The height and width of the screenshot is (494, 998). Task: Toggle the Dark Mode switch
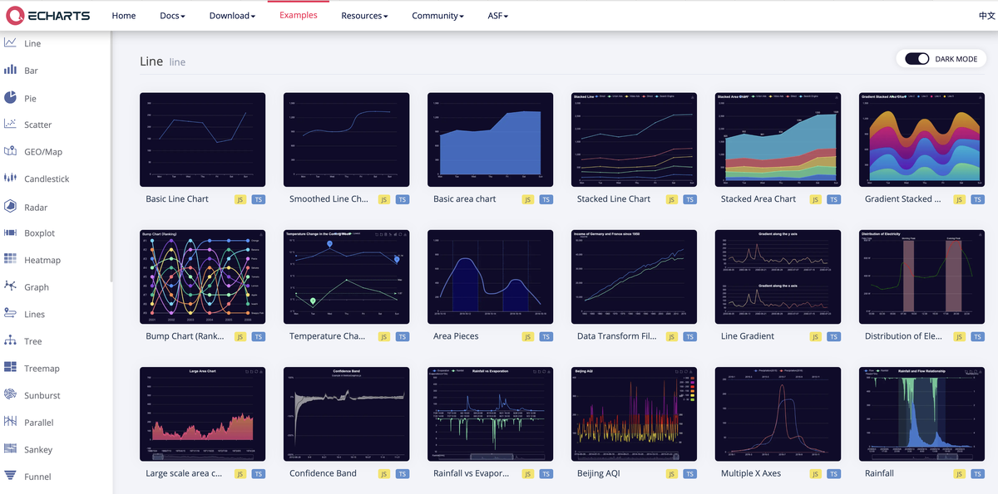pos(916,59)
